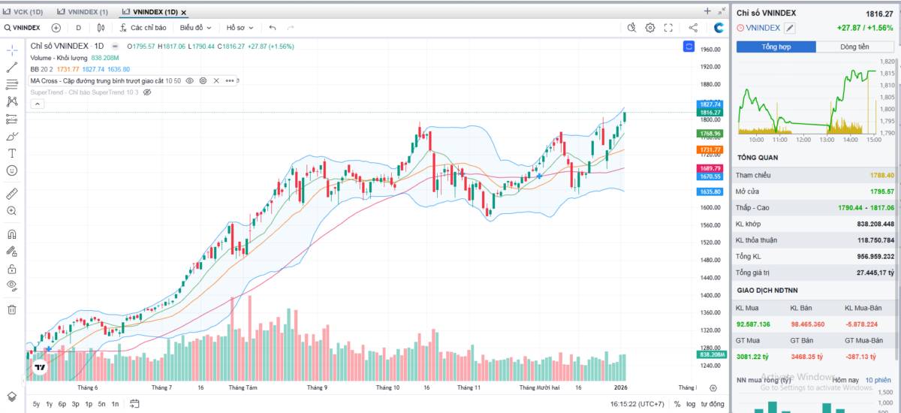Open the candlestick chart style selector
The height and width of the screenshot is (413, 901).
[101, 28]
